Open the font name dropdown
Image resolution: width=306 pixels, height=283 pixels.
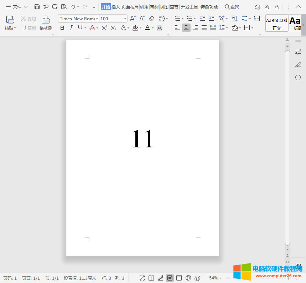pos(97,19)
